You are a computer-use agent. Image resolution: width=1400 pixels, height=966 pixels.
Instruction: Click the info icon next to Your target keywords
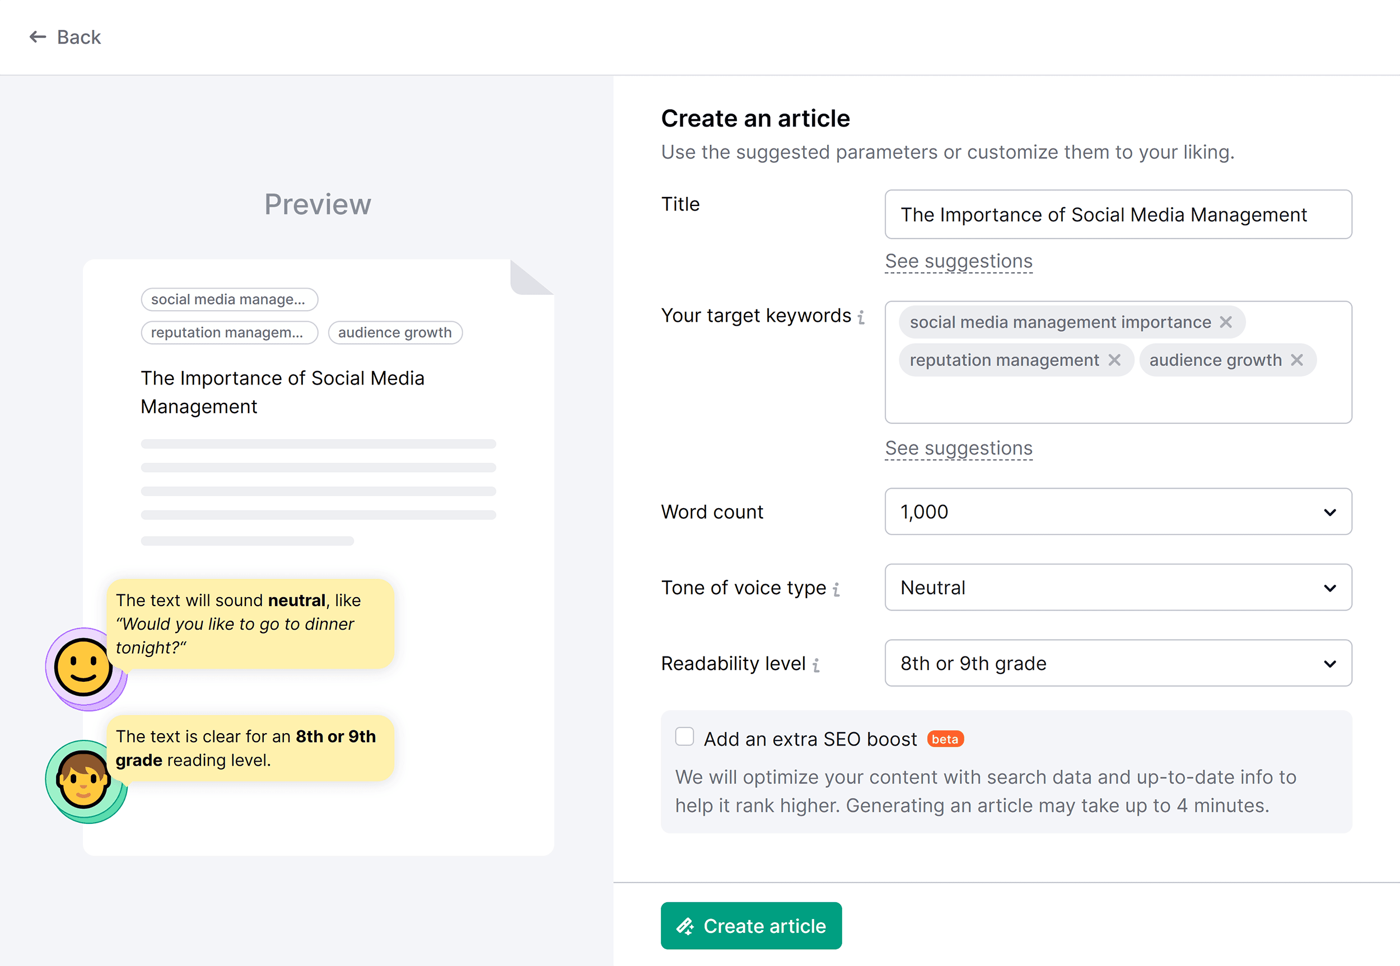(862, 316)
